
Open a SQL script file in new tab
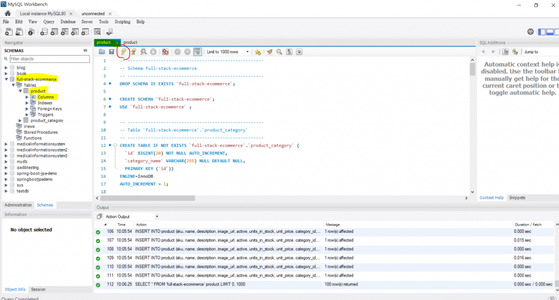[19, 32]
